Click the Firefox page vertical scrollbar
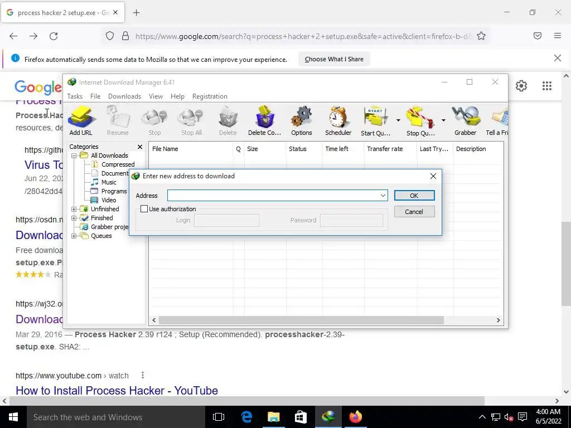The height and width of the screenshot is (428, 571). (566, 264)
